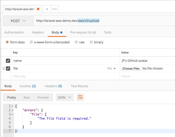Collapse the "errors" fold arrow on line 2

[12, 110]
